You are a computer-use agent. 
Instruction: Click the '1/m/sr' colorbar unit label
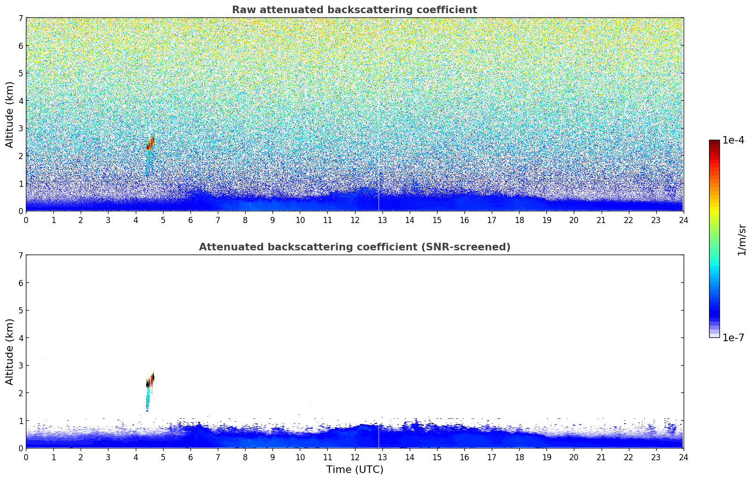point(742,240)
